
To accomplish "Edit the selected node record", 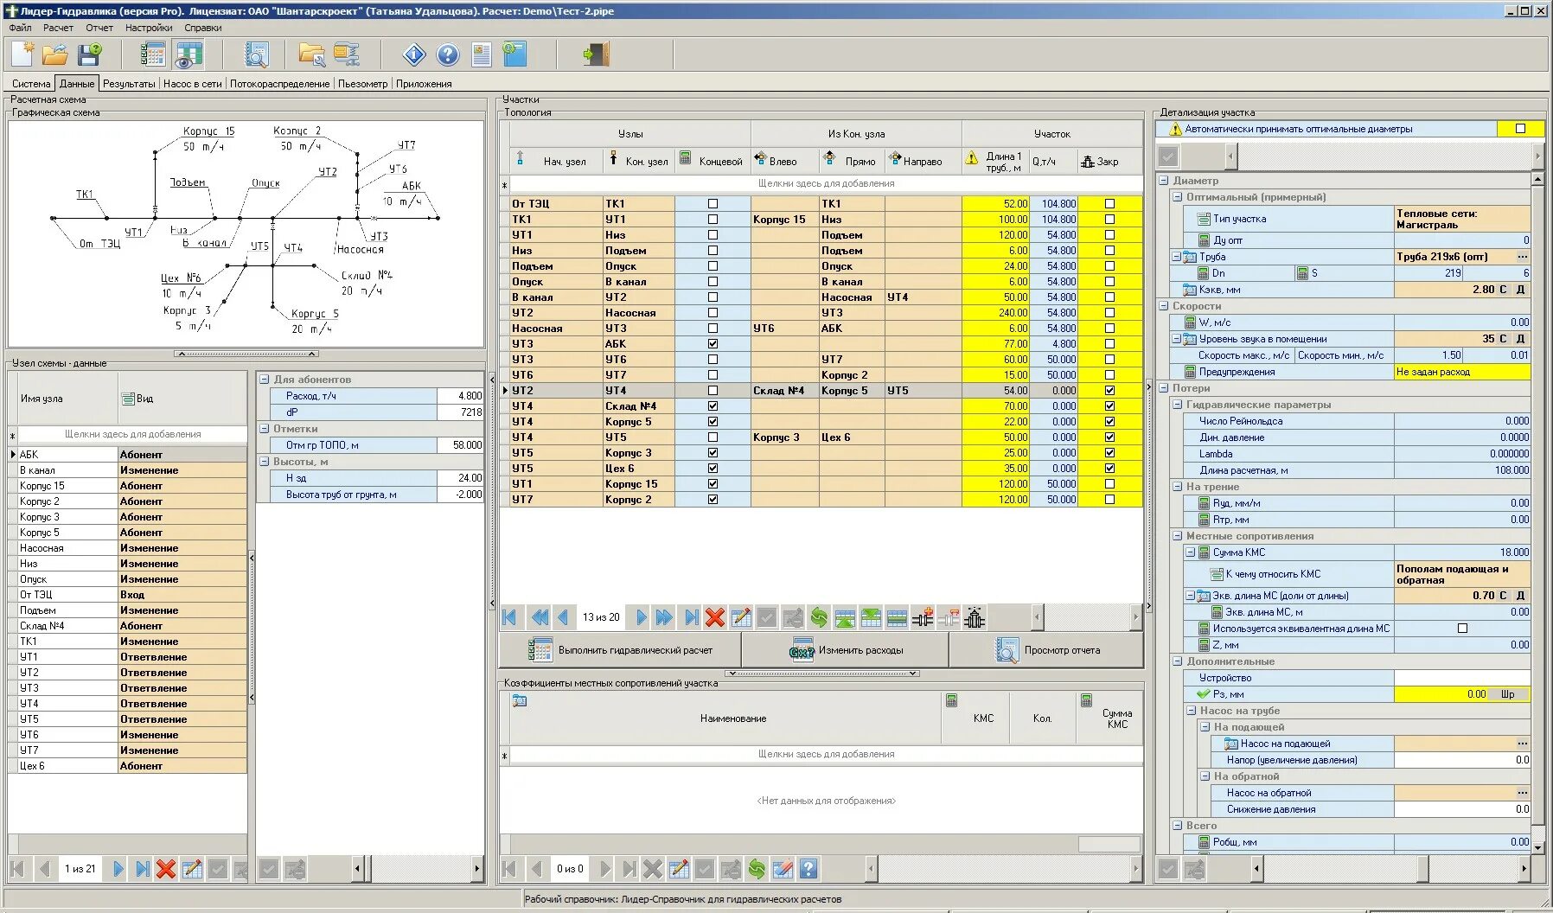I will (192, 869).
